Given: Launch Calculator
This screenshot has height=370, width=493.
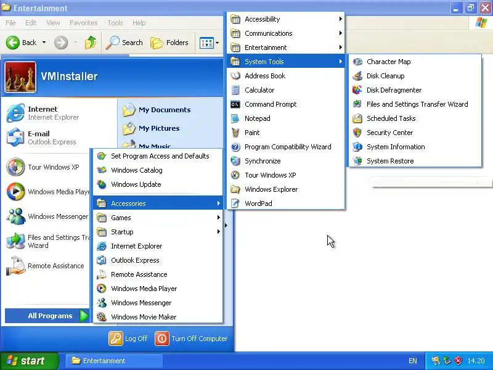Looking at the screenshot, I should [x=285, y=90].
